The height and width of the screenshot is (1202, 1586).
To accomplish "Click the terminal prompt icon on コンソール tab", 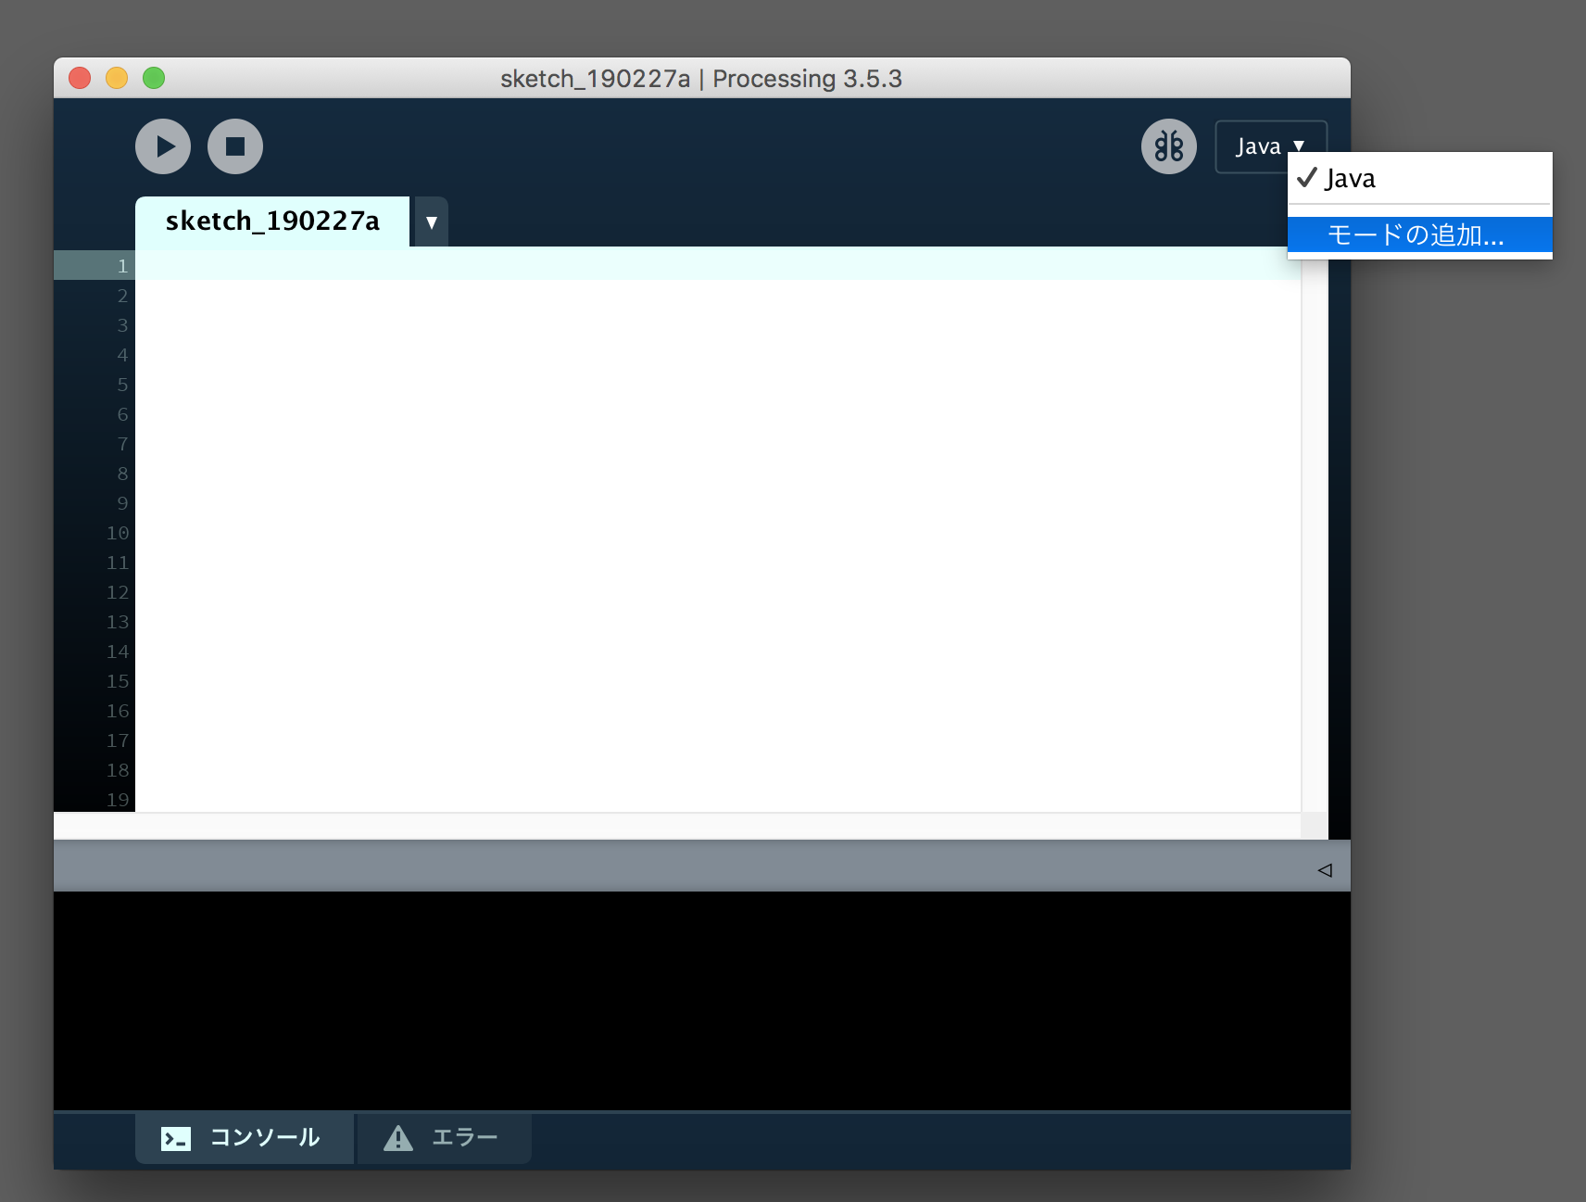I will pos(176,1138).
